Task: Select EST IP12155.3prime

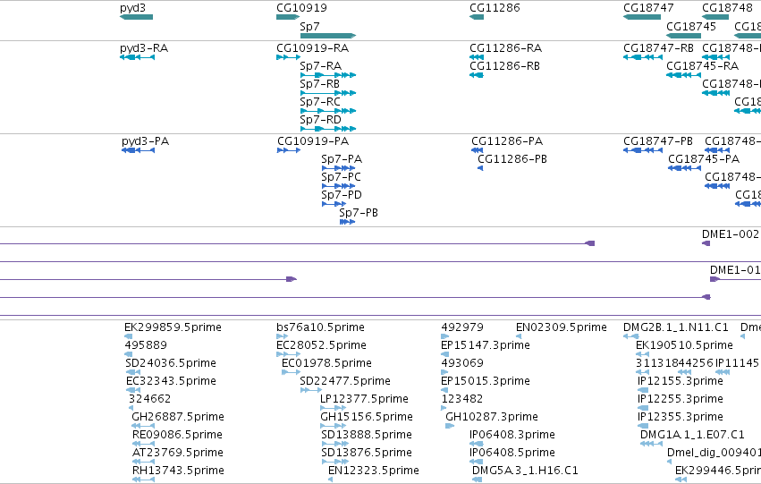Action: coord(643,390)
